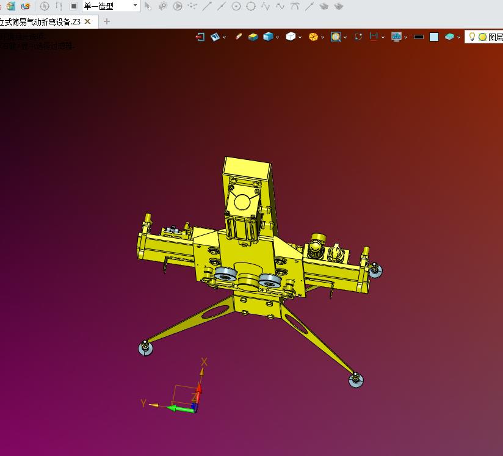Toggle the yellow circle layer indicator
This screenshot has width=503, height=456.
(482, 37)
